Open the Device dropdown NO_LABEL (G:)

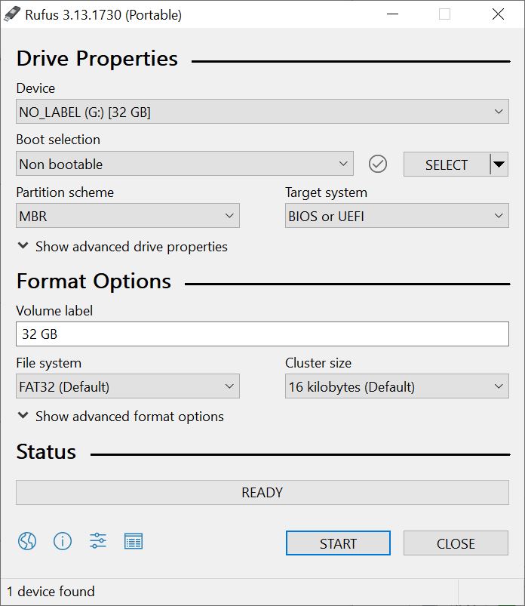[262, 112]
